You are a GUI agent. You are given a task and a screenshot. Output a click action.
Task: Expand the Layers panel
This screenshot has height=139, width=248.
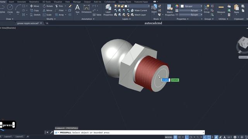pos(126,19)
